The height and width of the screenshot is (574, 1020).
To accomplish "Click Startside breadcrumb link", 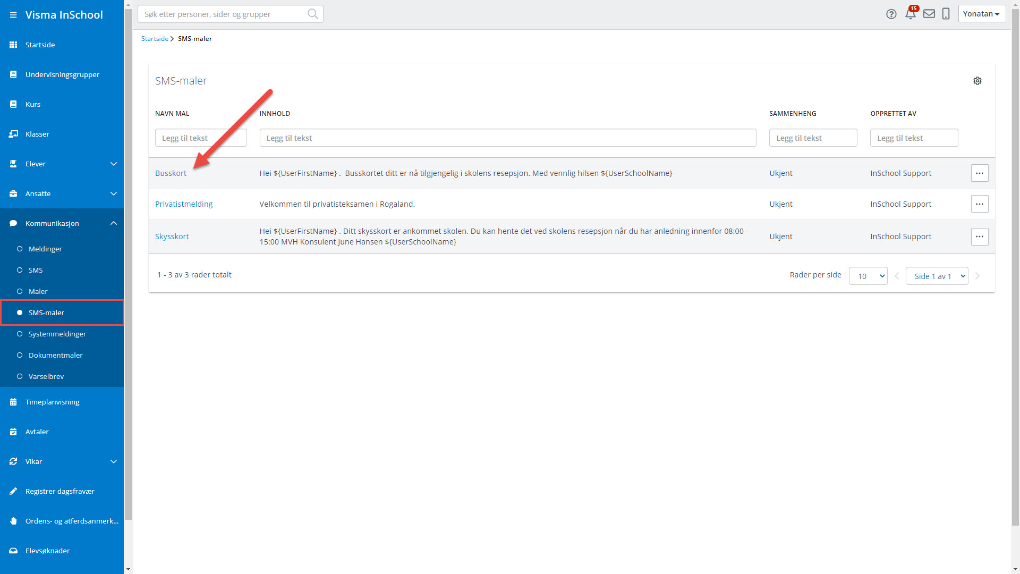I will 155,39.
